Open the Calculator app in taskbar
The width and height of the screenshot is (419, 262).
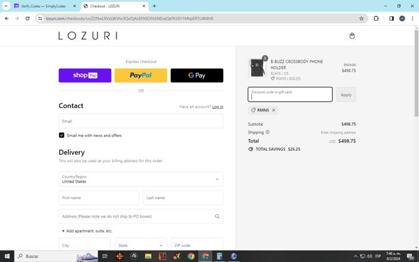point(219,256)
